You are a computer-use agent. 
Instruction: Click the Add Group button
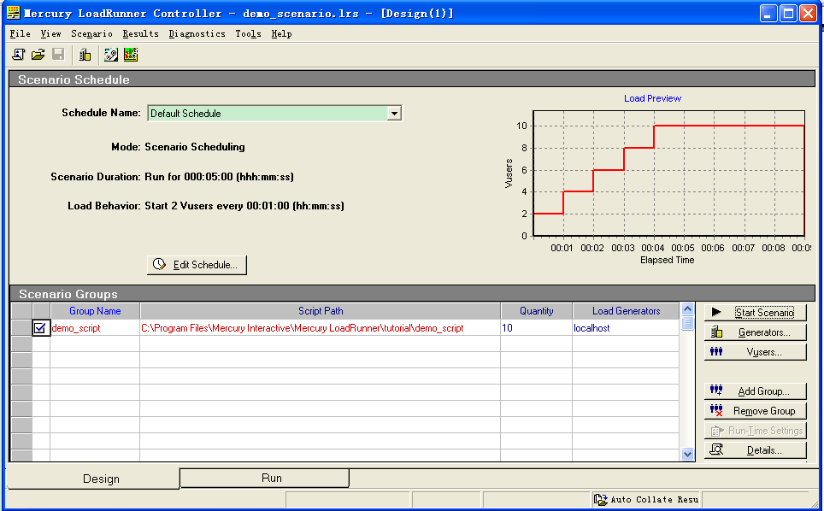tap(756, 391)
